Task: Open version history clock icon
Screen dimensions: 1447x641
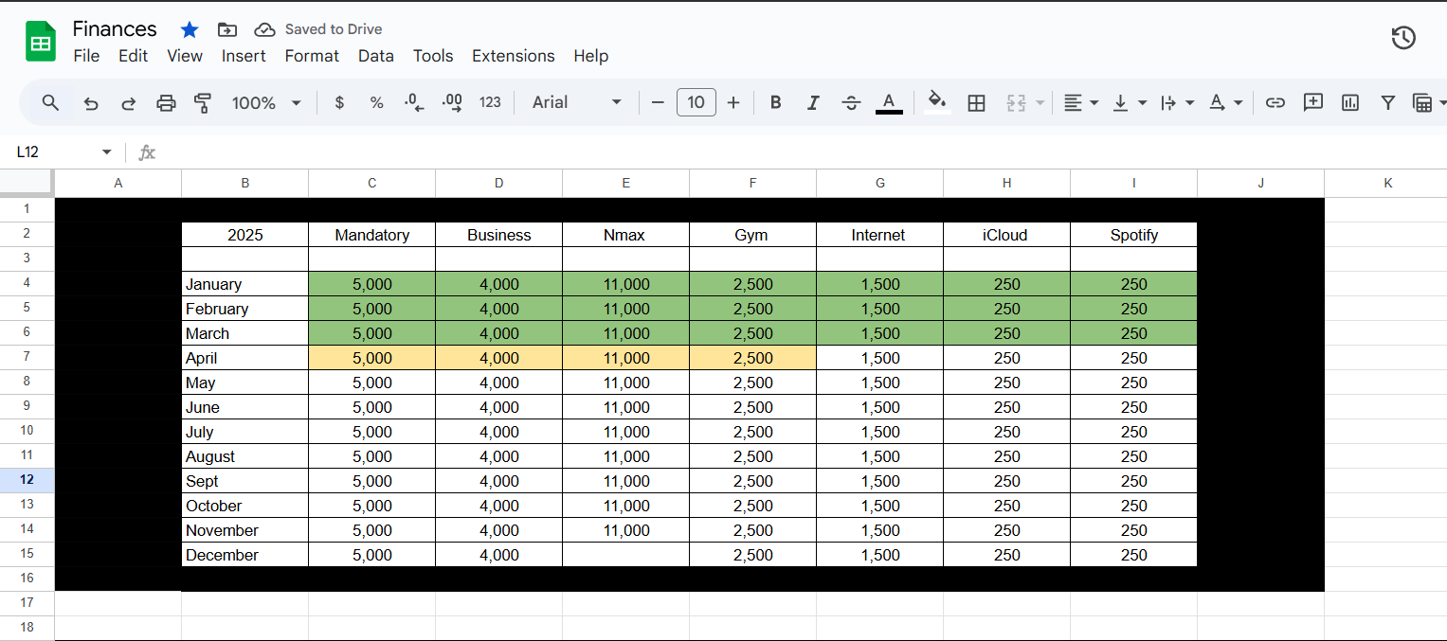Action: pos(1403,38)
